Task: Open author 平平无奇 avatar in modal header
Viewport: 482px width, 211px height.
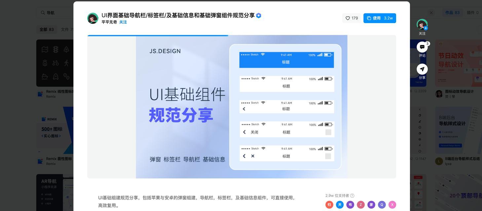Action: [93, 18]
